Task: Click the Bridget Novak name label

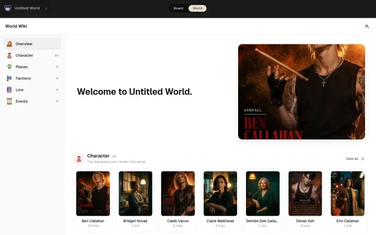Action: tap(135, 221)
